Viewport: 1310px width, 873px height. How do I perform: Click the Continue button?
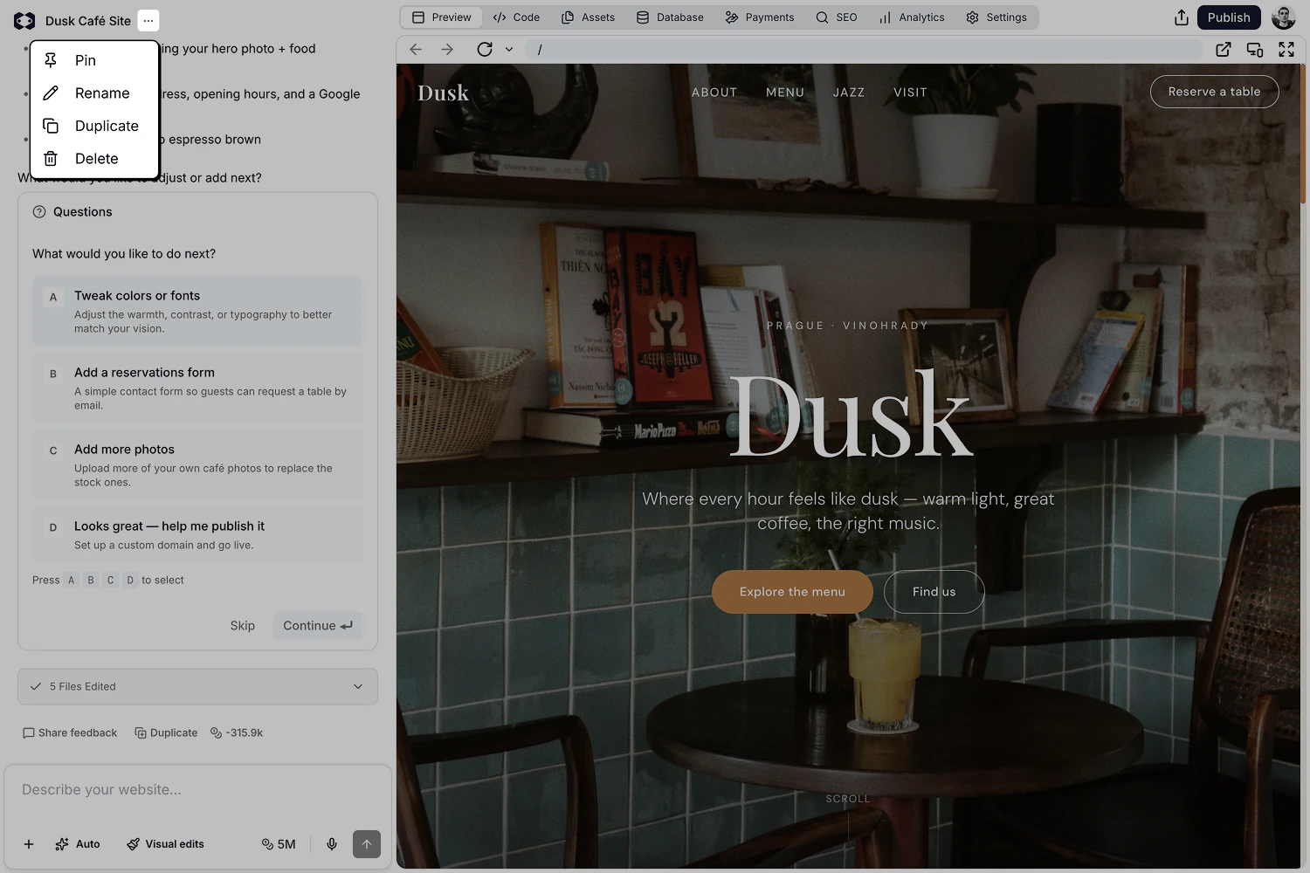tap(318, 626)
